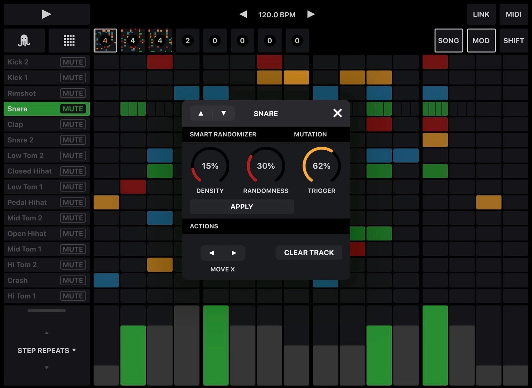
Task: Expand upward with arrow above Step Repeats
Action: [47, 333]
